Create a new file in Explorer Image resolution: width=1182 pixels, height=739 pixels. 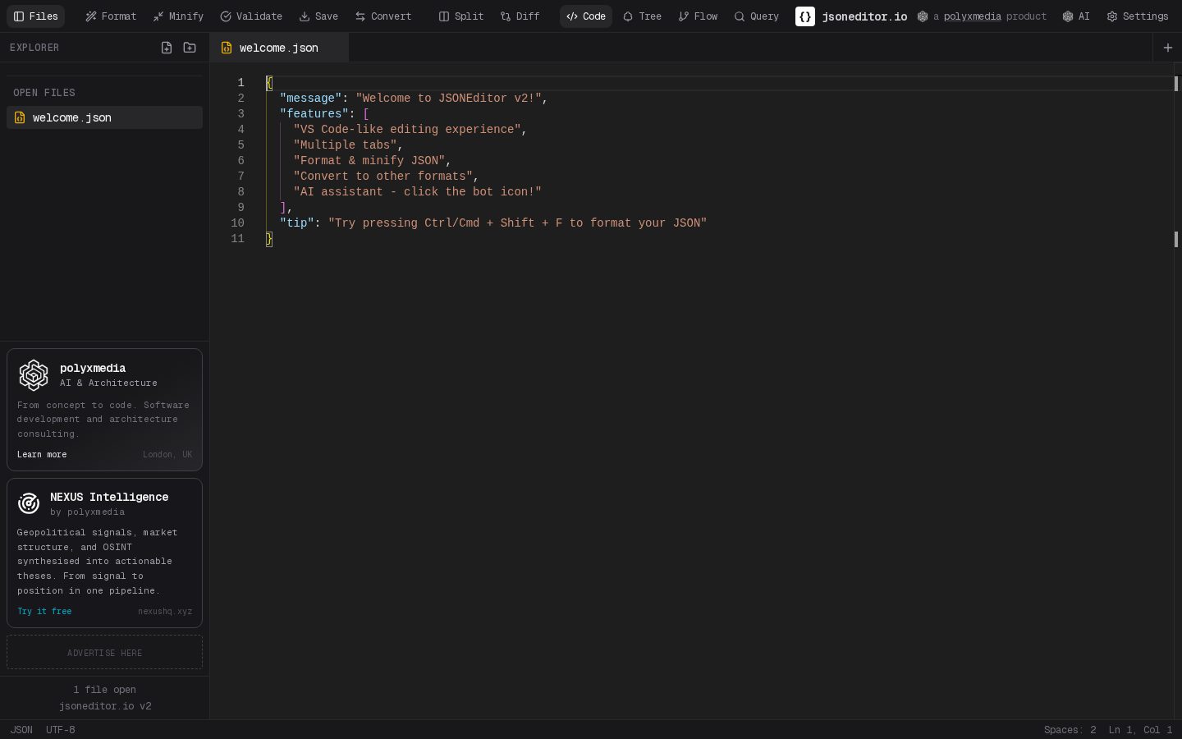pyautogui.click(x=167, y=48)
